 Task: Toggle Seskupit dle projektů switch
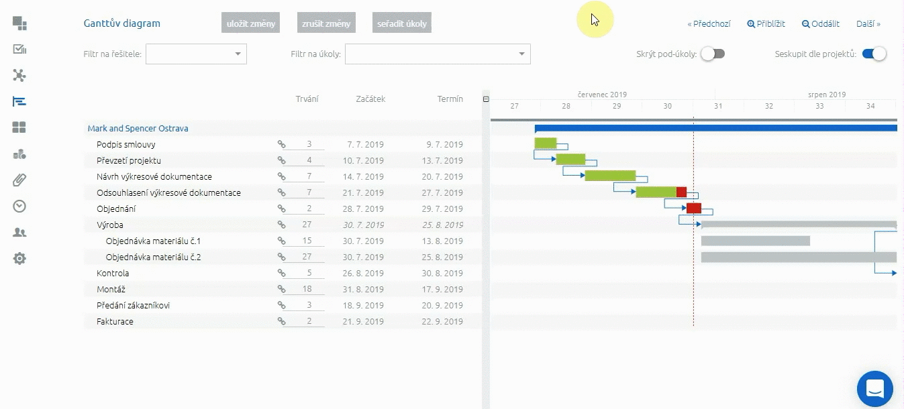click(874, 54)
